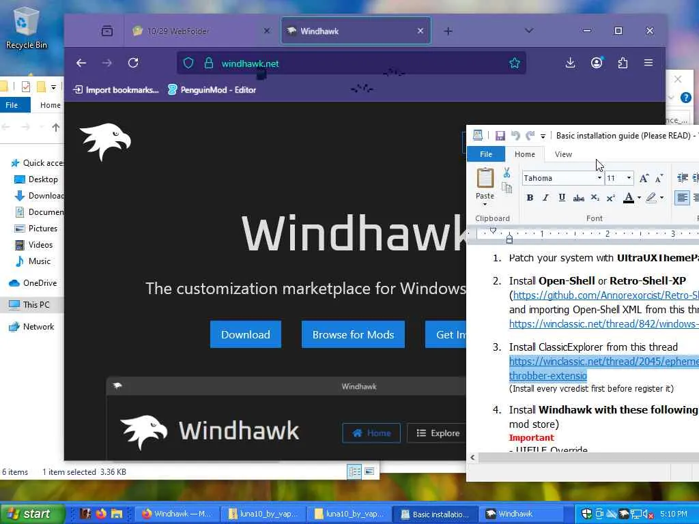Screen dimensions: 699x524
Task: Click the Paste icon in WordPad
Action: pyautogui.click(x=485, y=178)
